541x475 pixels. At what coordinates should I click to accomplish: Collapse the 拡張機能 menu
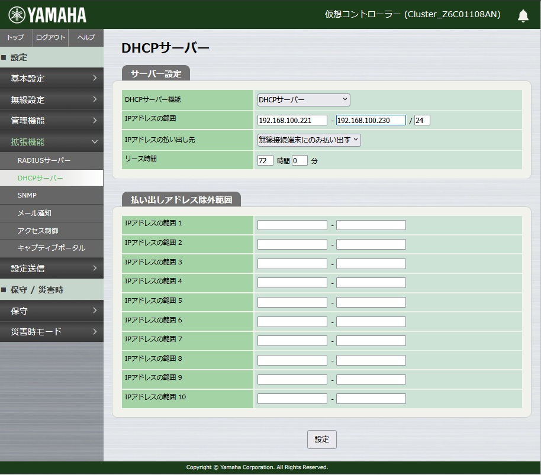[51, 142]
